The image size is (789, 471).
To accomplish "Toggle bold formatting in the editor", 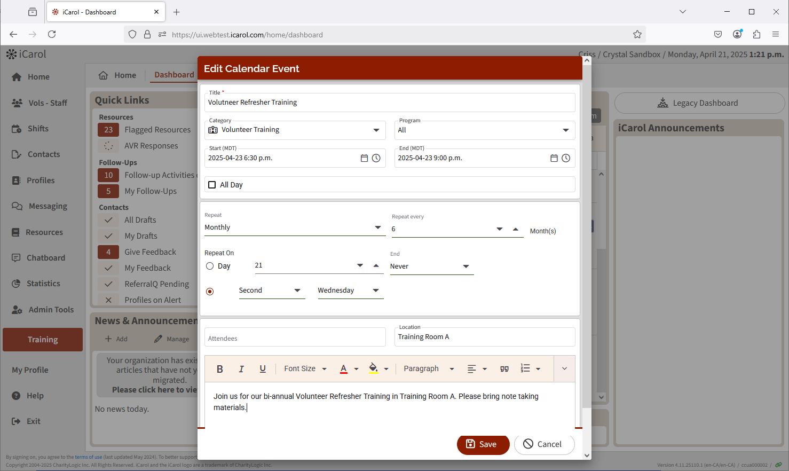I will [x=219, y=369].
